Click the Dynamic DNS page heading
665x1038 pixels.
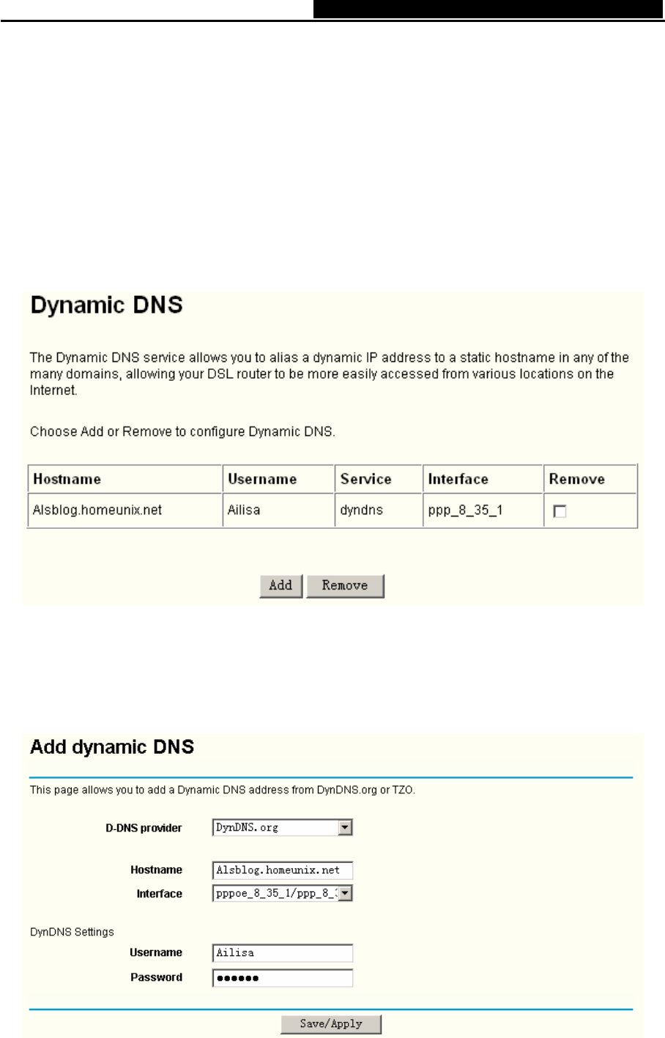coord(106,305)
